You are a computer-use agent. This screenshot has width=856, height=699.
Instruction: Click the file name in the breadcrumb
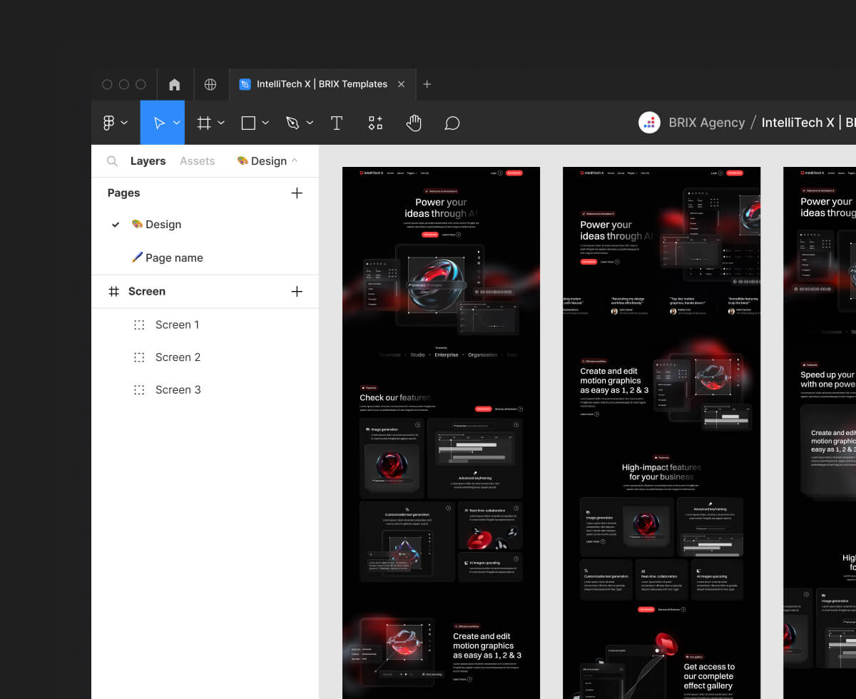(x=808, y=123)
